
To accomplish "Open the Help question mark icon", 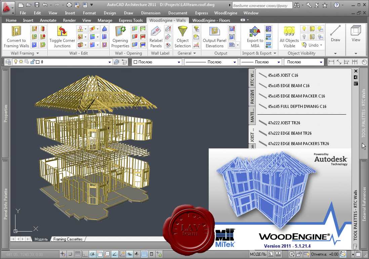I will coord(337,5).
